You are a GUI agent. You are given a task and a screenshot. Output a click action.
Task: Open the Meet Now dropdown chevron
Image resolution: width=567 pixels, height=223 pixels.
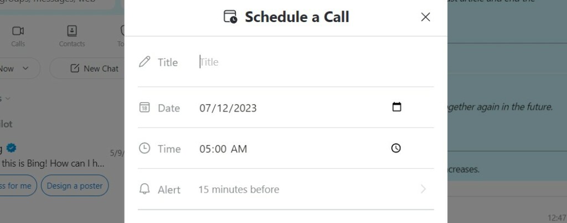click(25, 68)
